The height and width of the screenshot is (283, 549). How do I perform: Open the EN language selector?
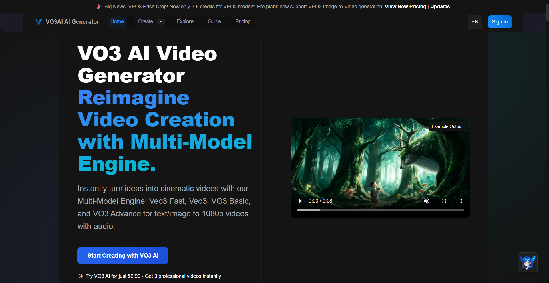(475, 21)
